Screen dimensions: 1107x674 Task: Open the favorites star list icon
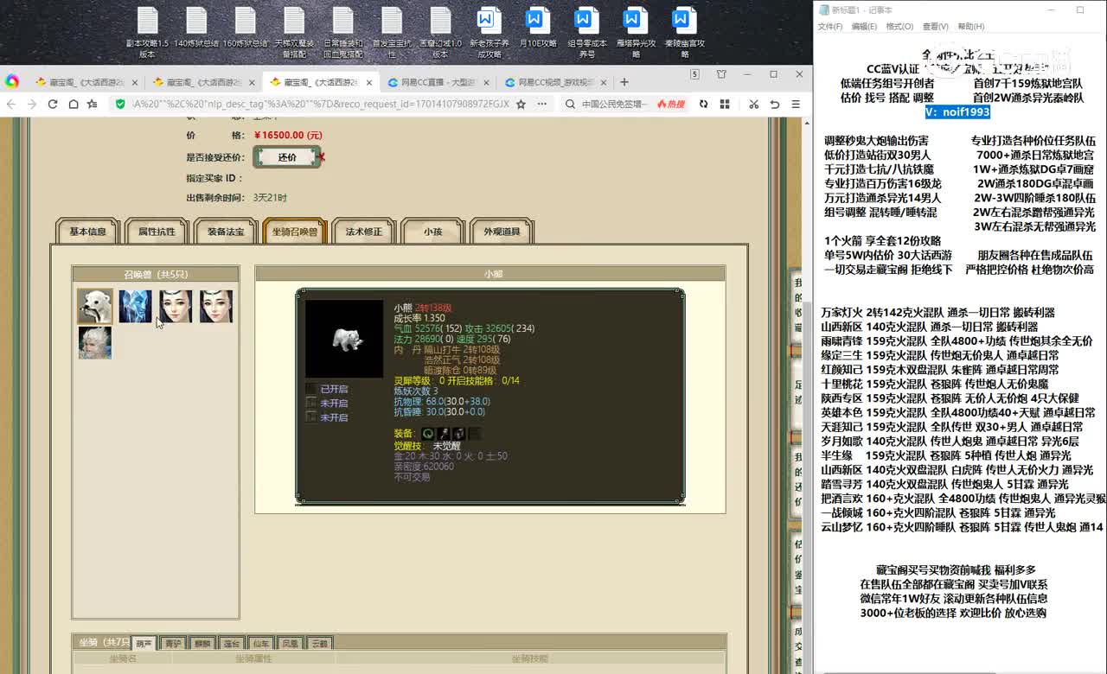pyautogui.click(x=93, y=104)
